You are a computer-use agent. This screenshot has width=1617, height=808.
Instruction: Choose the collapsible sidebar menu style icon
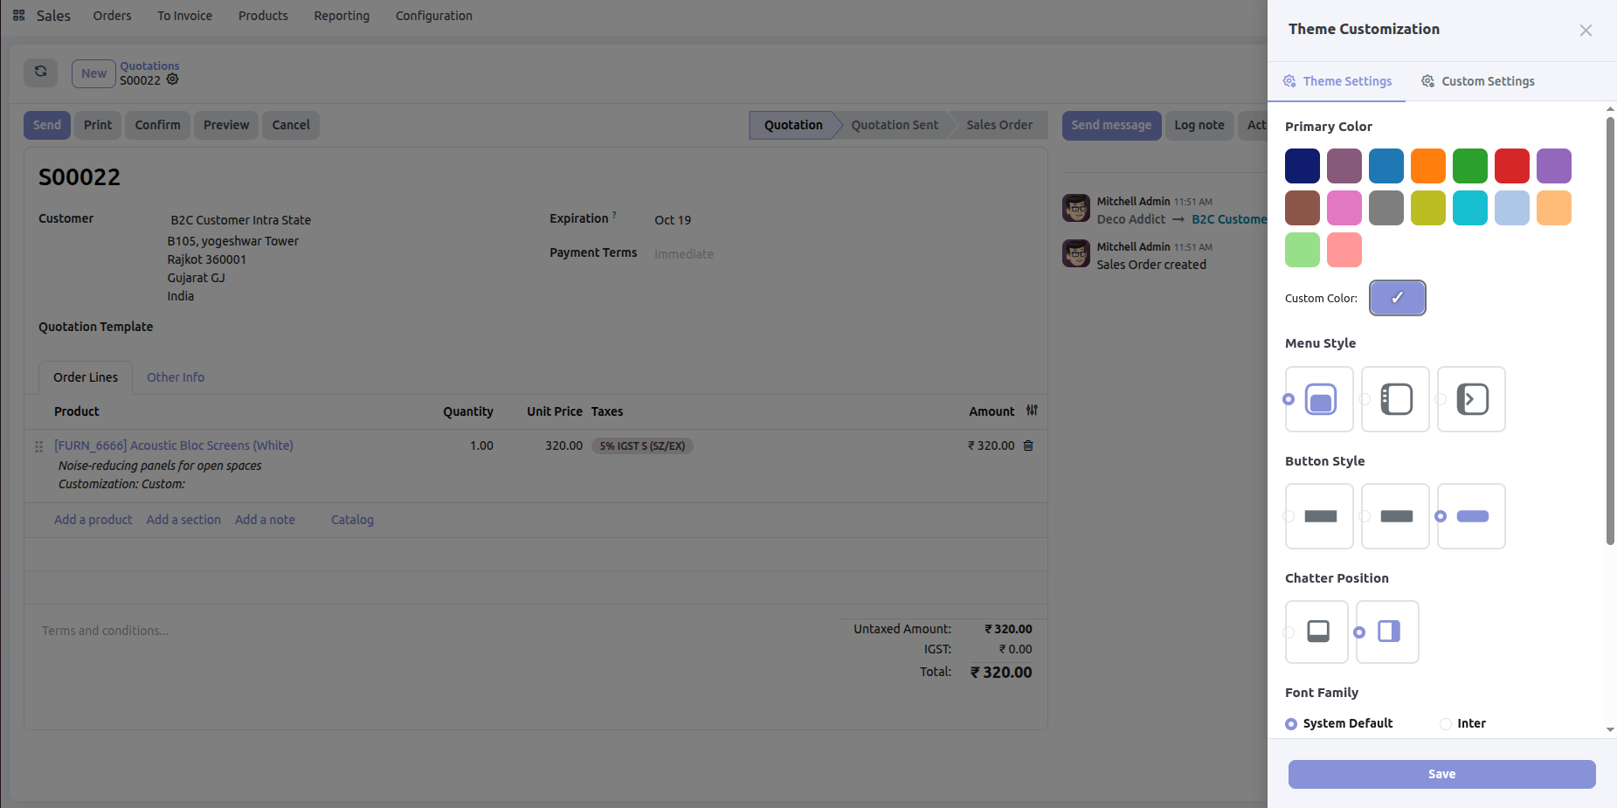(x=1473, y=399)
